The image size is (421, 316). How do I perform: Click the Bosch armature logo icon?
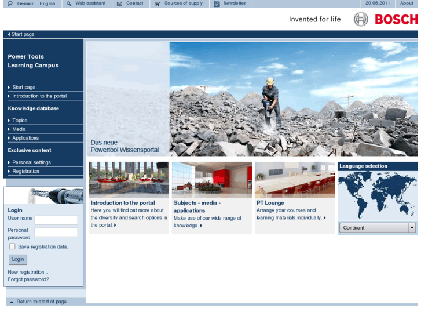(361, 19)
